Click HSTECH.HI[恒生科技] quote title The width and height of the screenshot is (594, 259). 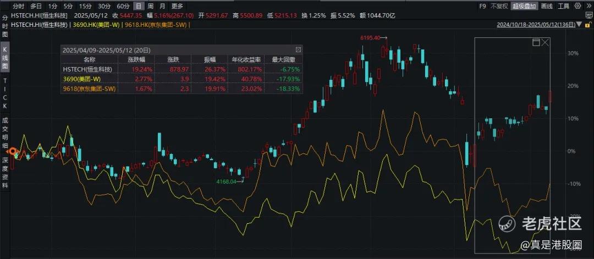tap(40, 15)
